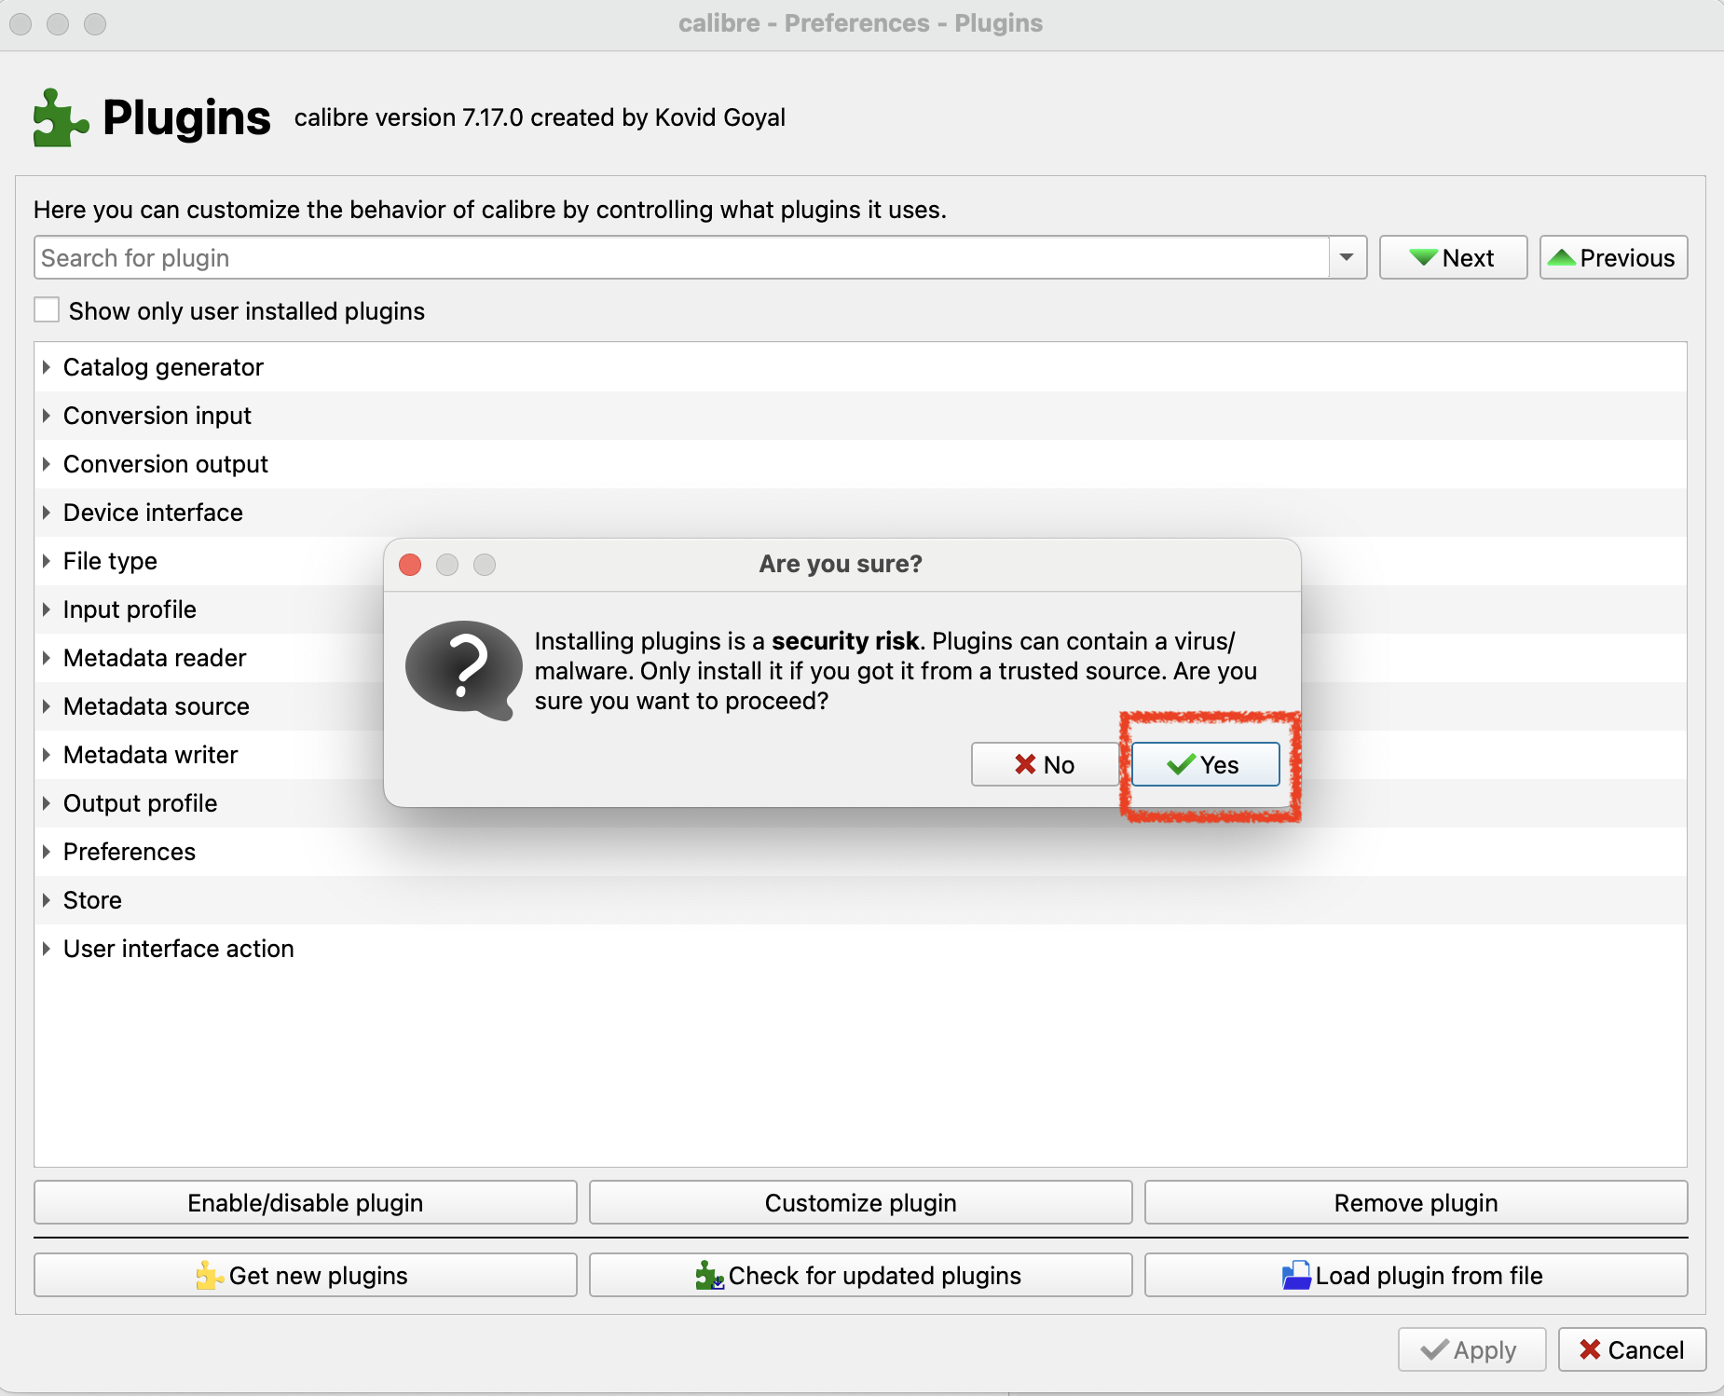Select the Store row label
The width and height of the screenshot is (1724, 1396).
pyautogui.click(x=92, y=900)
